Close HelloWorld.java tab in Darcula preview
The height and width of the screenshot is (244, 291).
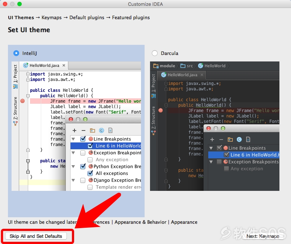[x=202, y=75]
